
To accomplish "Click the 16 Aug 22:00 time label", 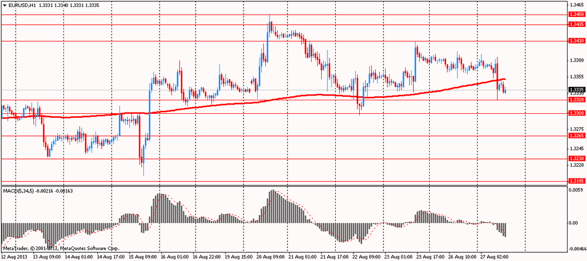I will tap(207, 257).
